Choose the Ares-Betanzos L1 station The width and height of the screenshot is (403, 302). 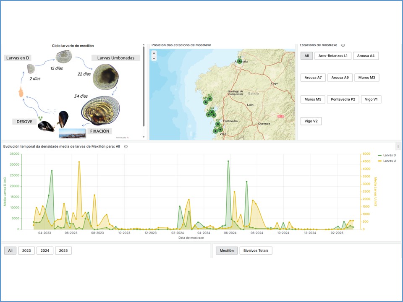click(333, 56)
